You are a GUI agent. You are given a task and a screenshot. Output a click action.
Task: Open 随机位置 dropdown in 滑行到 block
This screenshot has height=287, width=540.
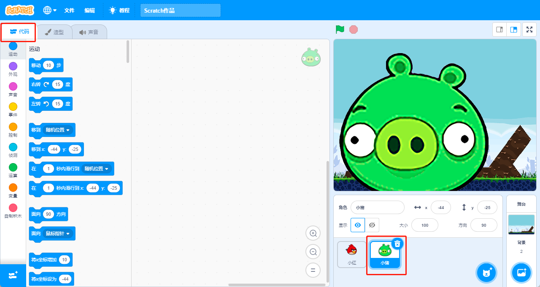coord(97,169)
